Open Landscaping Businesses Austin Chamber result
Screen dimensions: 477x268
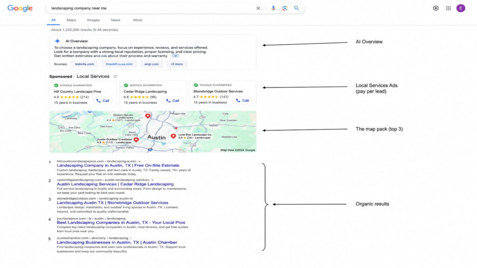pos(117,242)
